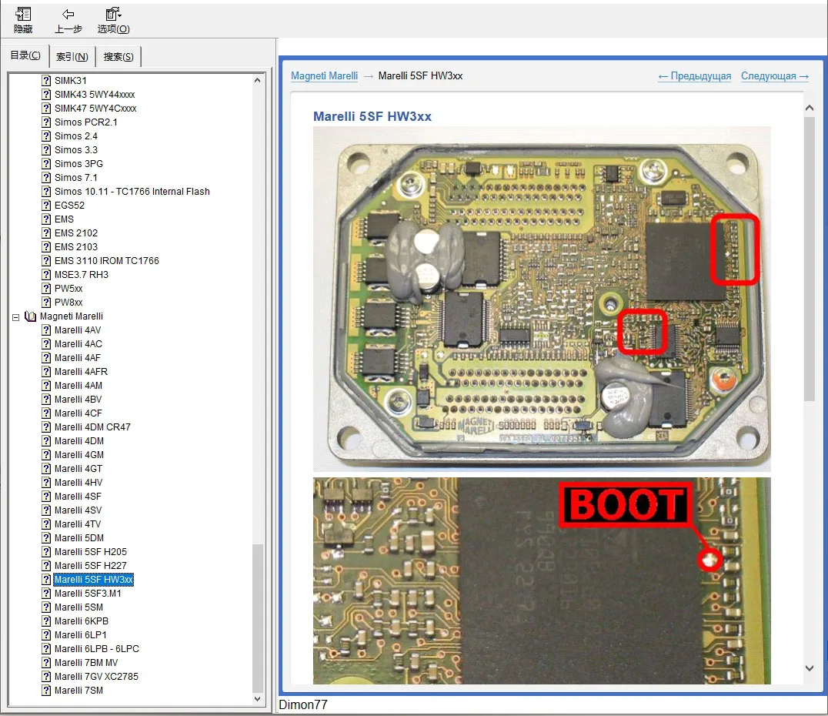Open the Contents (目录) tab
Viewport: 828px width, 716px height.
pyautogui.click(x=25, y=55)
